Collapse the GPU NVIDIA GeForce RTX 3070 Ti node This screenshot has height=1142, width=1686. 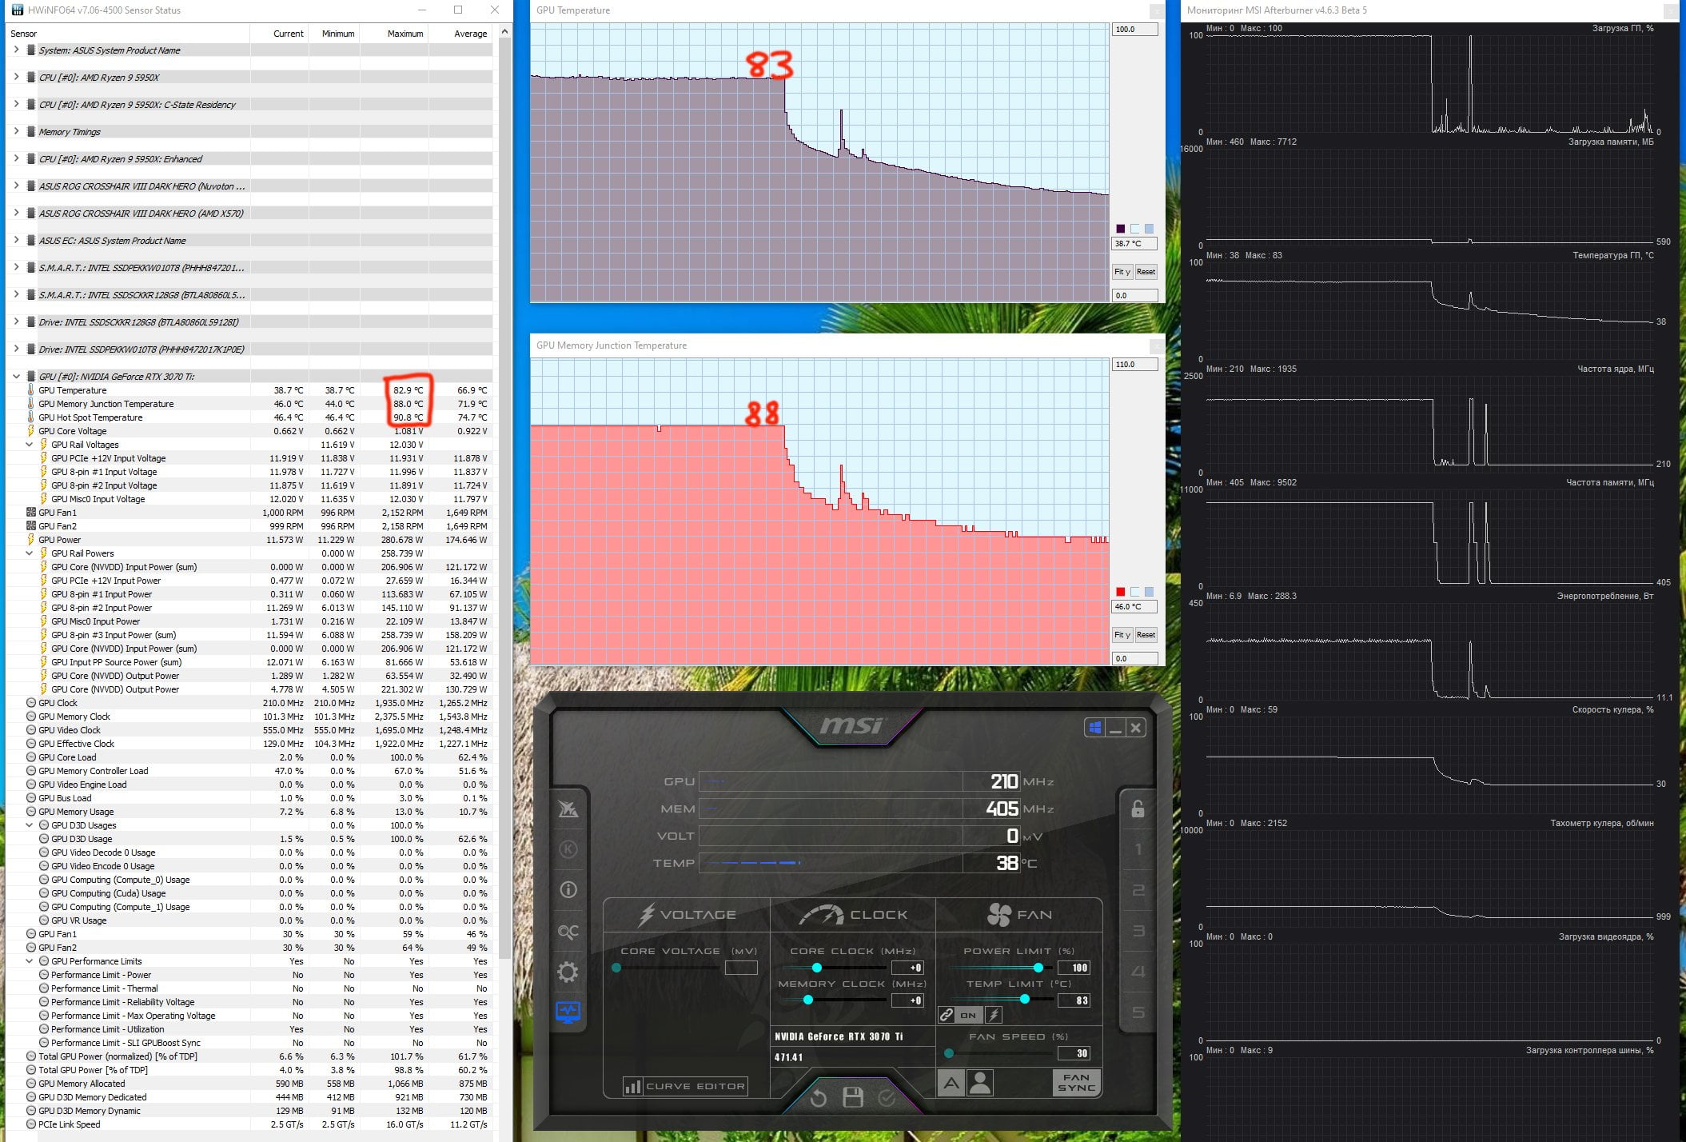16,377
